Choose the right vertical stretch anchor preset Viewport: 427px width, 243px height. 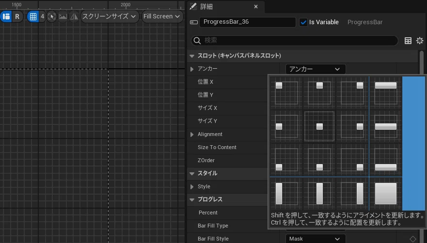coord(352,194)
